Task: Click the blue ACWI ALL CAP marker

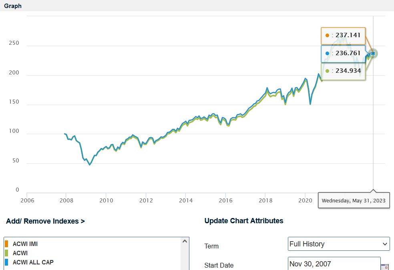Action: tap(6, 262)
